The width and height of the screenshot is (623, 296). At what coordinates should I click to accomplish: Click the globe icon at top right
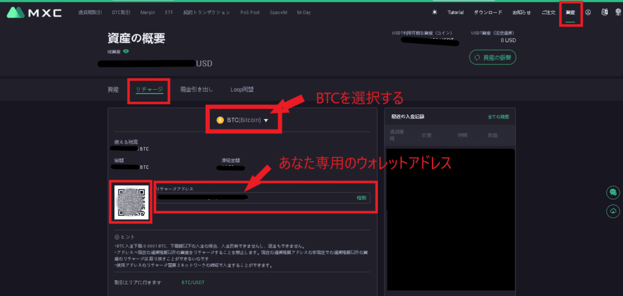[619, 12]
